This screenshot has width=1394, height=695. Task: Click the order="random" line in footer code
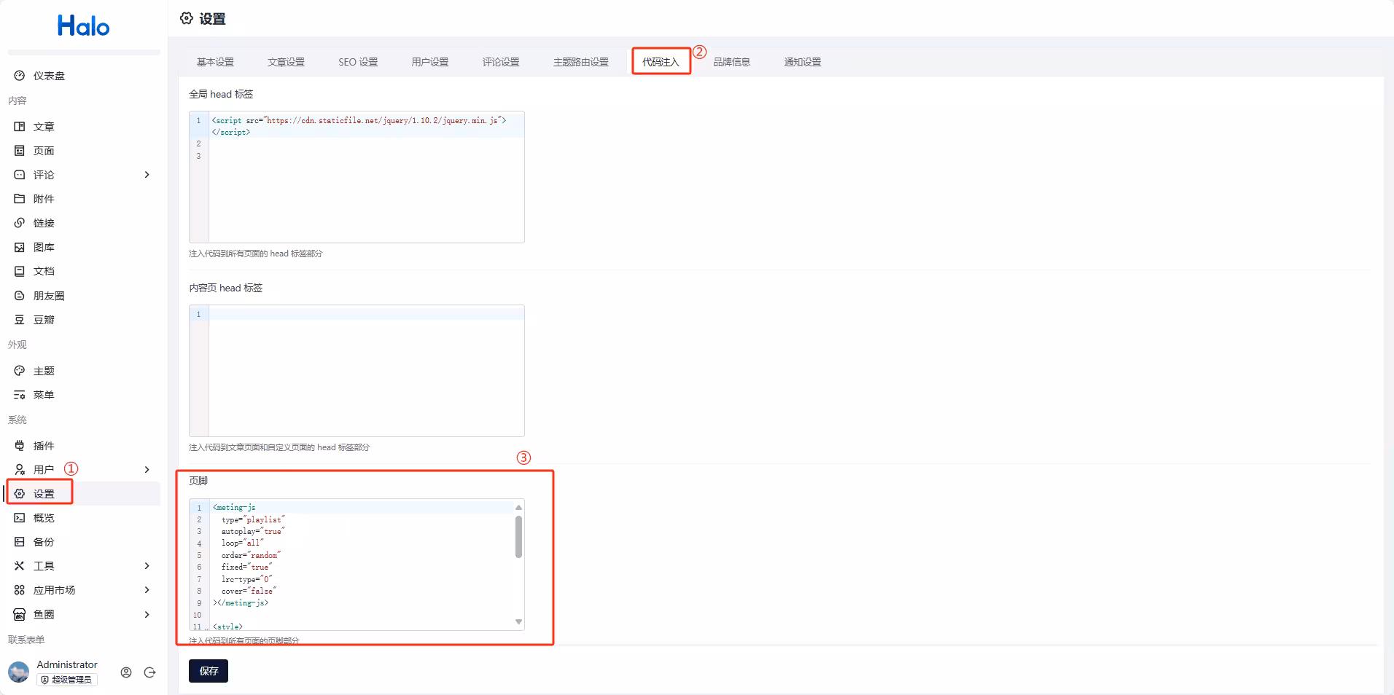click(x=251, y=555)
